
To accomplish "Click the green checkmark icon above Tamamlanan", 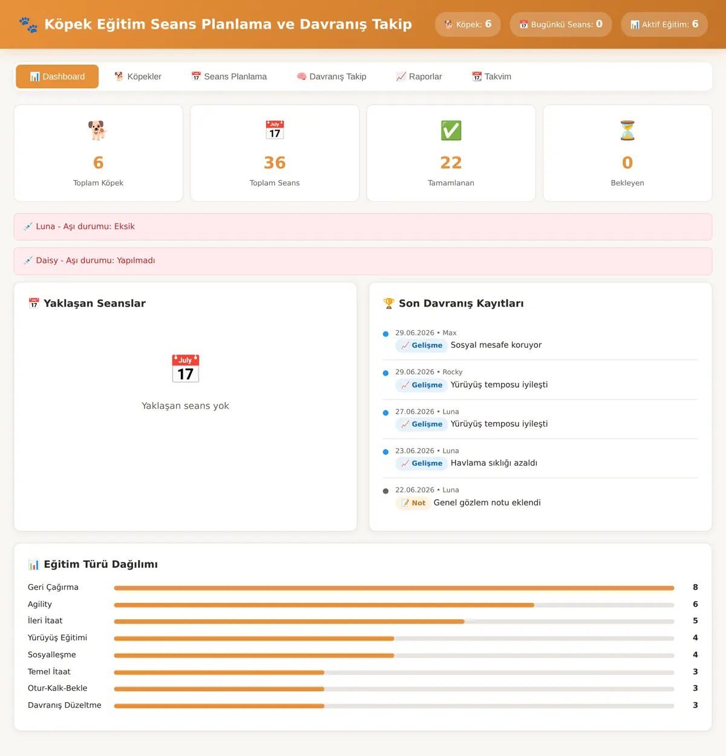I will pyautogui.click(x=451, y=130).
